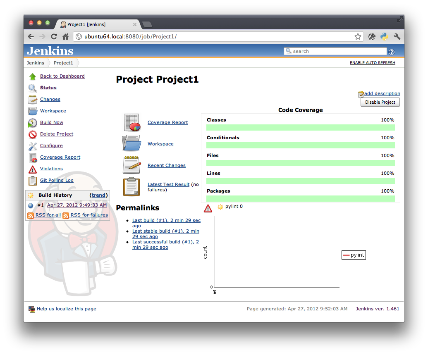Click the RSS for failures feed icon
The height and width of the screenshot is (355, 428).
65,216
